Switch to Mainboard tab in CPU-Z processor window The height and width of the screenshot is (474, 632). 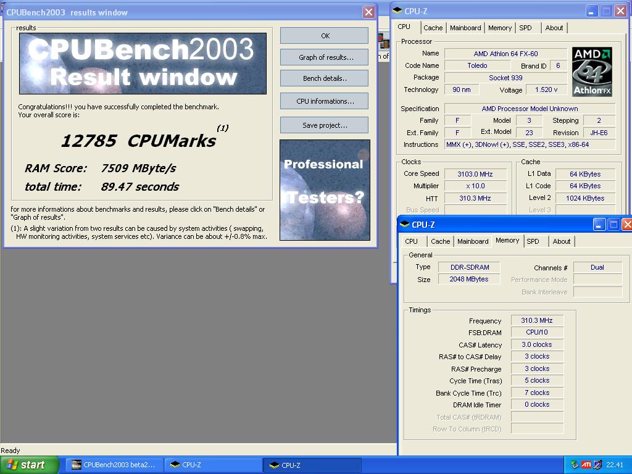pyautogui.click(x=465, y=28)
